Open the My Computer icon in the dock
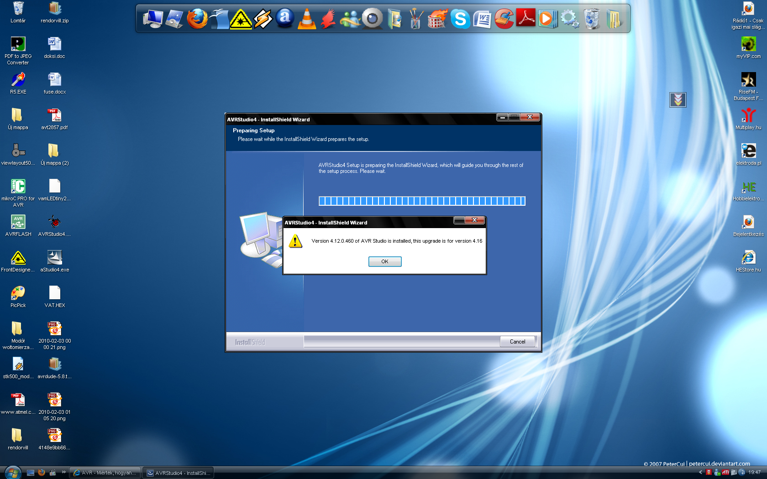This screenshot has height=479, width=767. click(152, 19)
